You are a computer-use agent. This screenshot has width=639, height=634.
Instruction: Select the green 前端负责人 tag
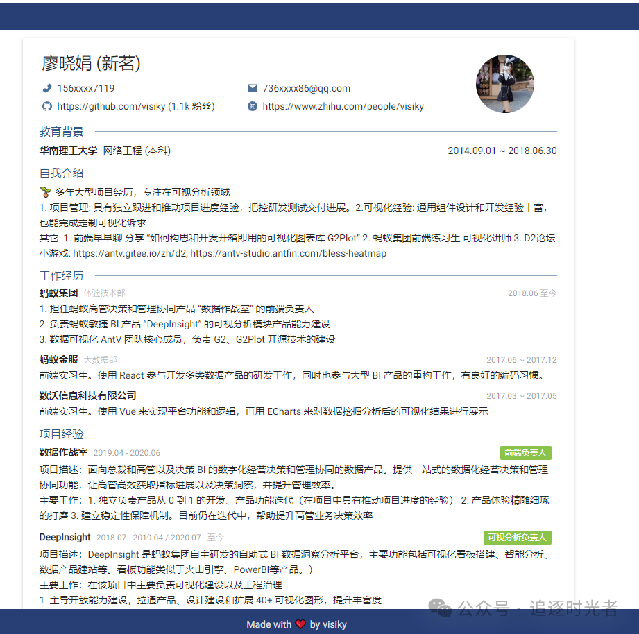pos(525,452)
